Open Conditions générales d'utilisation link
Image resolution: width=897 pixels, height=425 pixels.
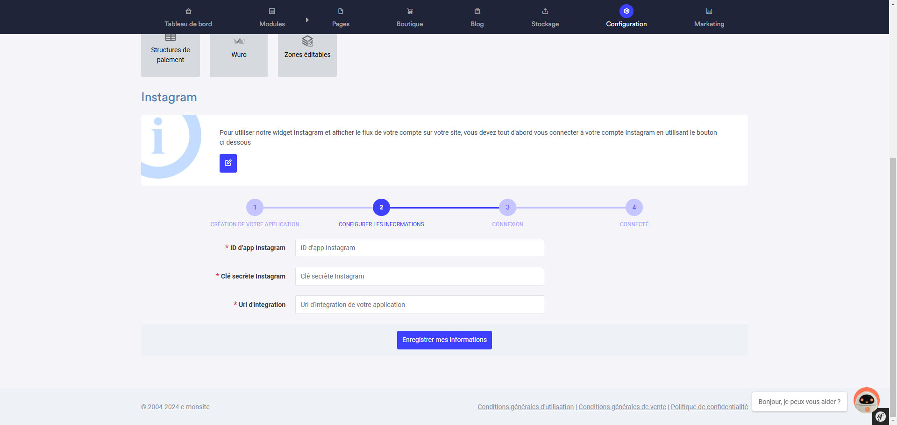click(x=526, y=407)
